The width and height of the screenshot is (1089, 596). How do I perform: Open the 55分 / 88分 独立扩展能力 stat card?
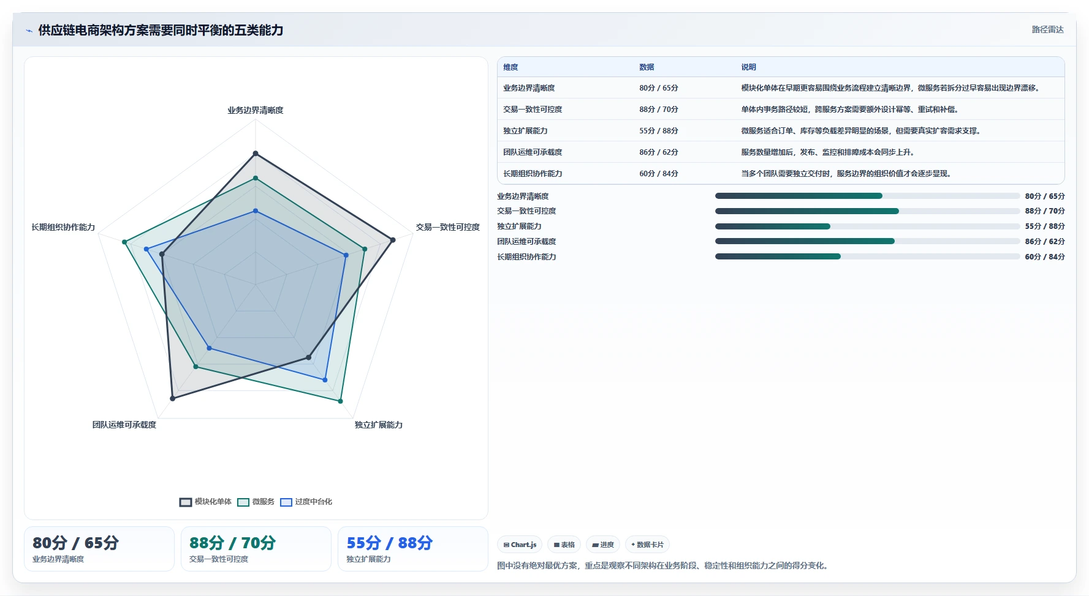pyautogui.click(x=413, y=549)
